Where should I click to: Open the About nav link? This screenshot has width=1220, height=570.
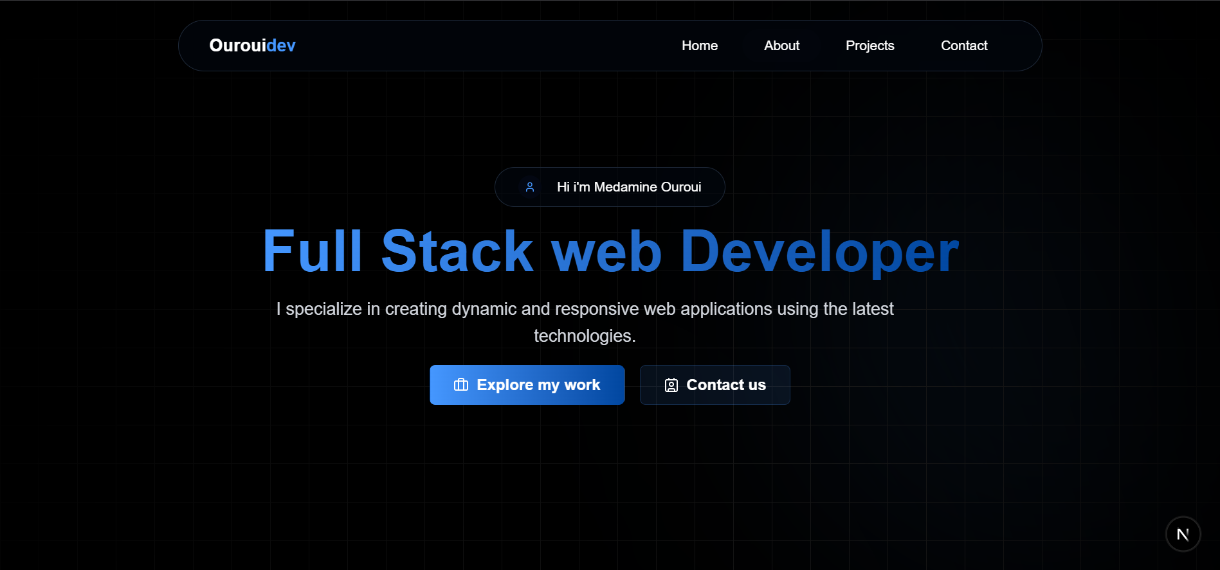point(781,46)
